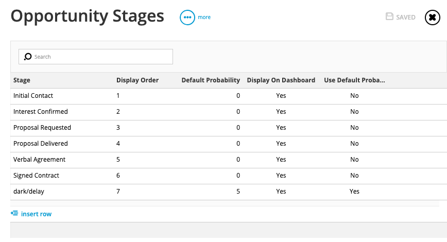Click default probability 0 for Initial Contact

click(x=238, y=95)
